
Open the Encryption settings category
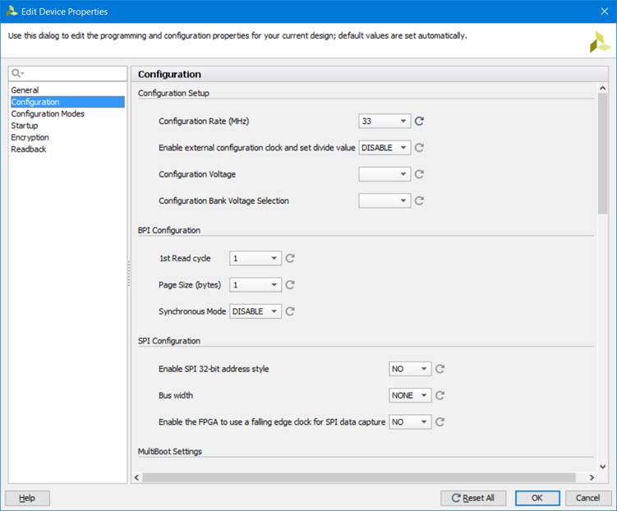coord(30,137)
